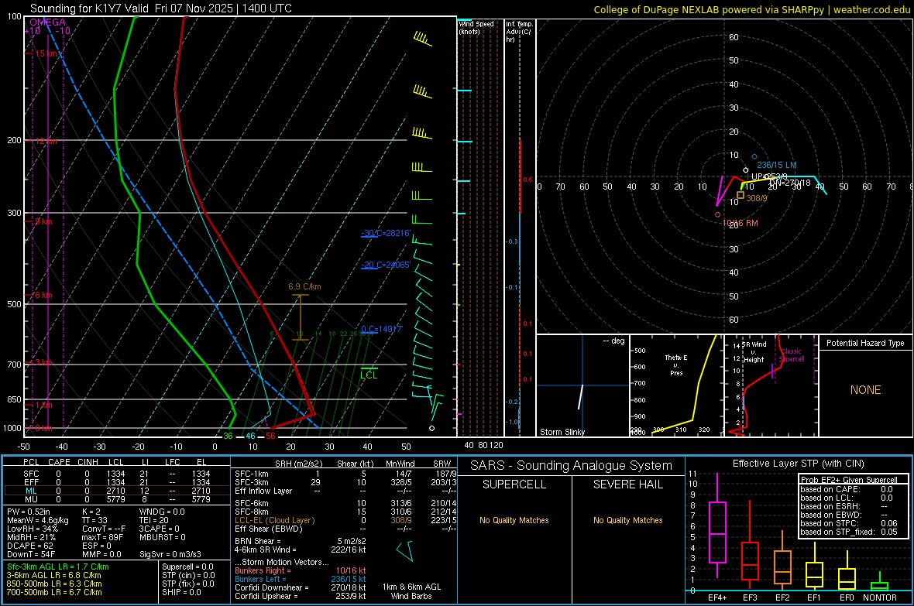This screenshot has height=606, width=914.
Task: Click the SFC-1km shear table row
Action: [x=345, y=474]
